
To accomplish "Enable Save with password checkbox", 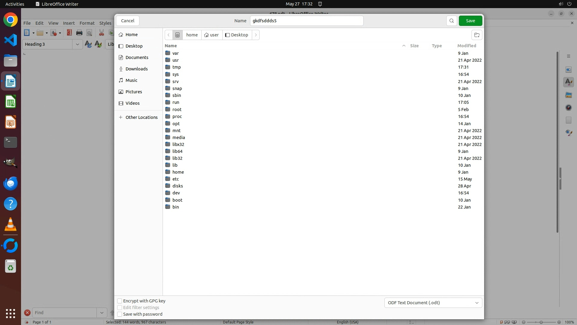I will point(120,314).
